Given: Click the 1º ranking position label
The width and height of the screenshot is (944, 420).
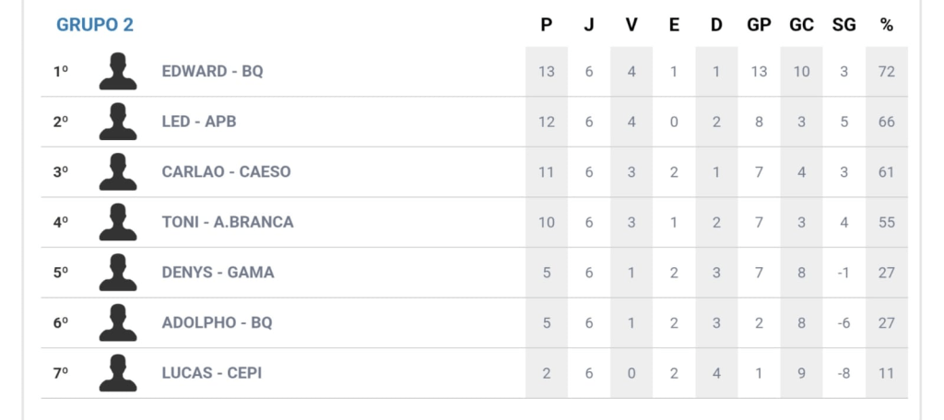Looking at the screenshot, I should pos(61,71).
